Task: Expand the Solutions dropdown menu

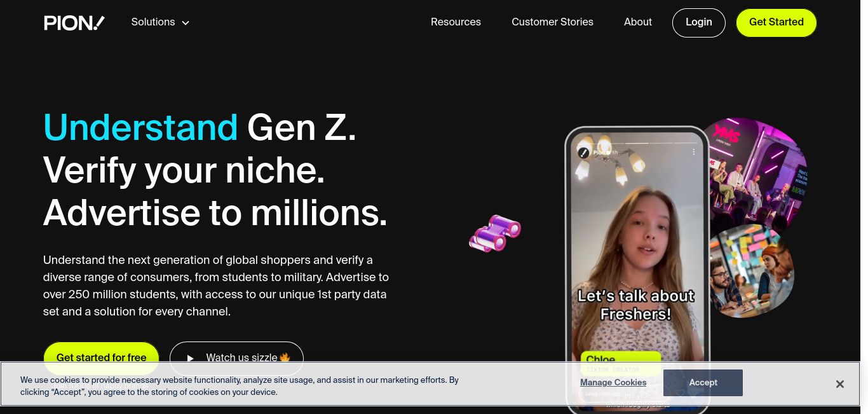Action: tap(160, 22)
